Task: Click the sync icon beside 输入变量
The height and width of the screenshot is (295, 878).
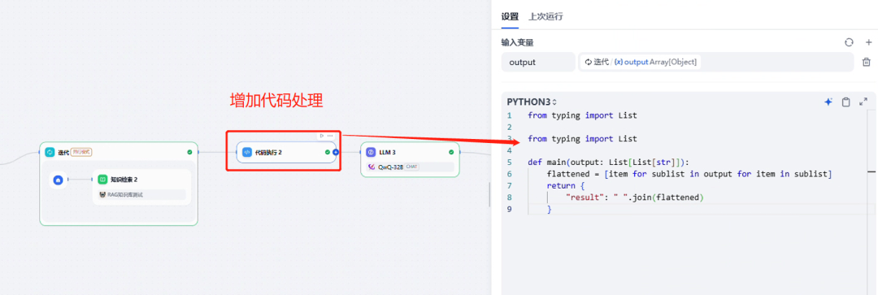Action: (x=849, y=42)
